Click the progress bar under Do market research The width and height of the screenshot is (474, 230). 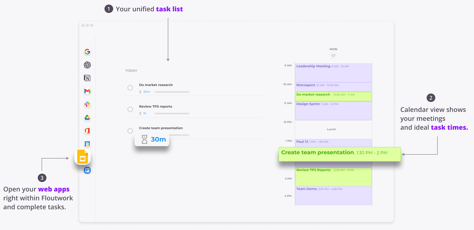172,92
